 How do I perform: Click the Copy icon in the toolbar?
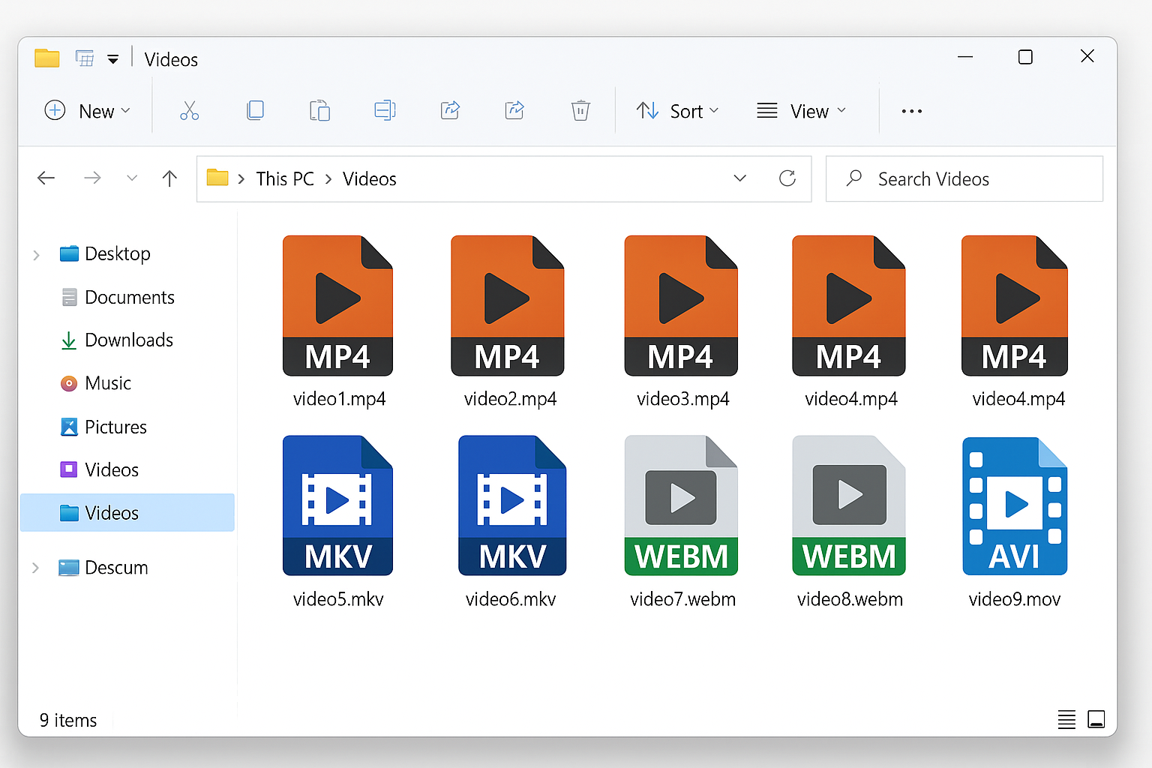point(255,110)
